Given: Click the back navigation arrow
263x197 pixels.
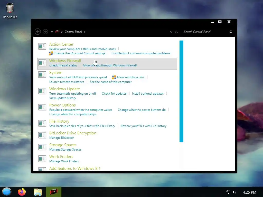Looking at the screenshot, I should pos(38,32).
